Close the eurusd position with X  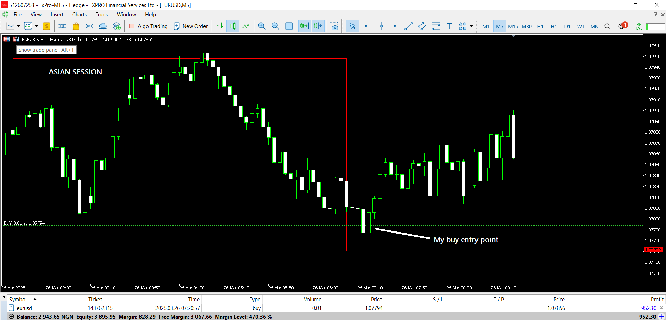pos(661,308)
